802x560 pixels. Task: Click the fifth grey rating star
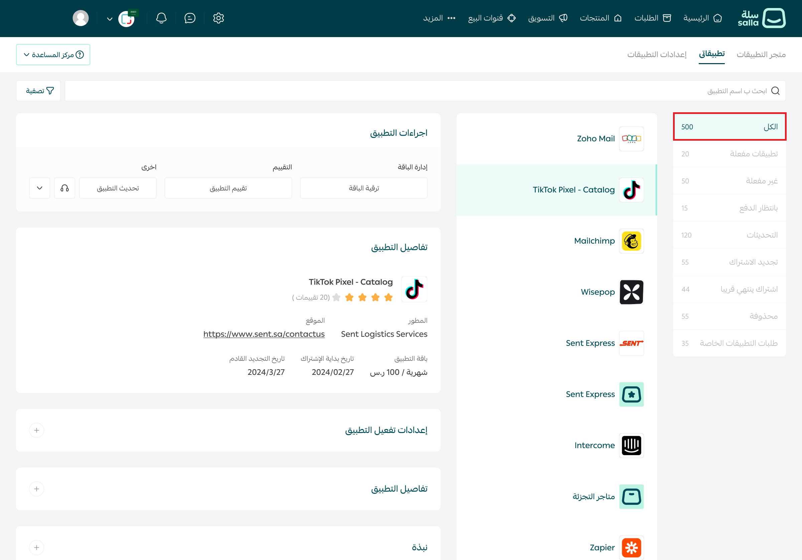(x=337, y=297)
